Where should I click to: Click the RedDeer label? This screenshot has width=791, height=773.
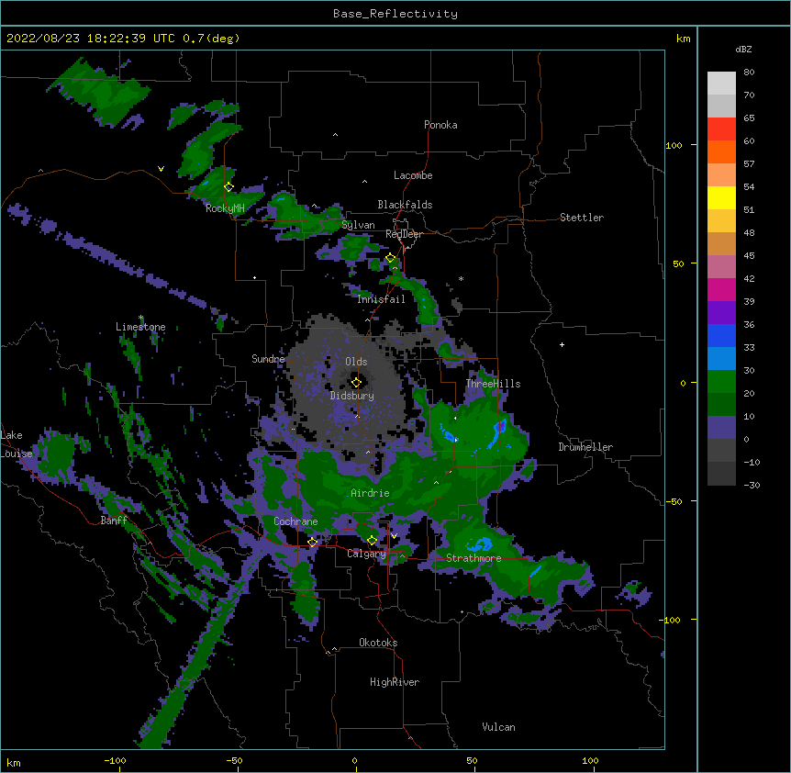[404, 234]
